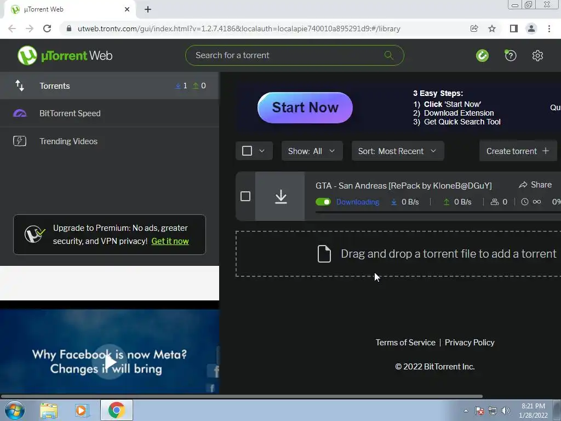Image resolution: width=561 pixels, height=421 pixels.
Task: Check the GTA San Andreas torrent checkbox
Action: coord(245,196)
